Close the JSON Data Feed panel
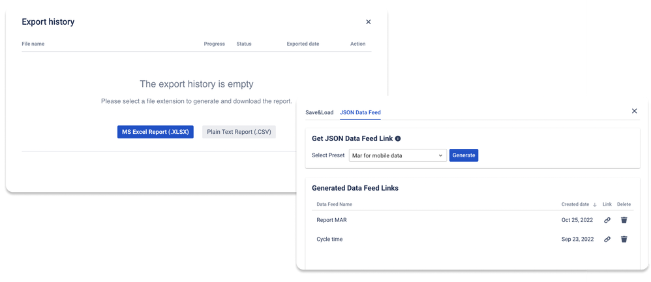This screenshot has width=651, height=282. tap(635, 111)
